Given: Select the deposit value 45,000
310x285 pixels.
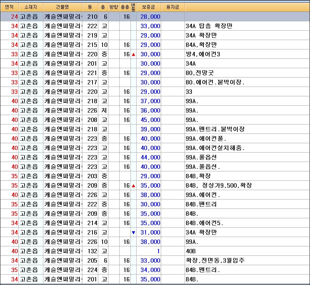Looking at the screenshot, I should click(150, 120).
